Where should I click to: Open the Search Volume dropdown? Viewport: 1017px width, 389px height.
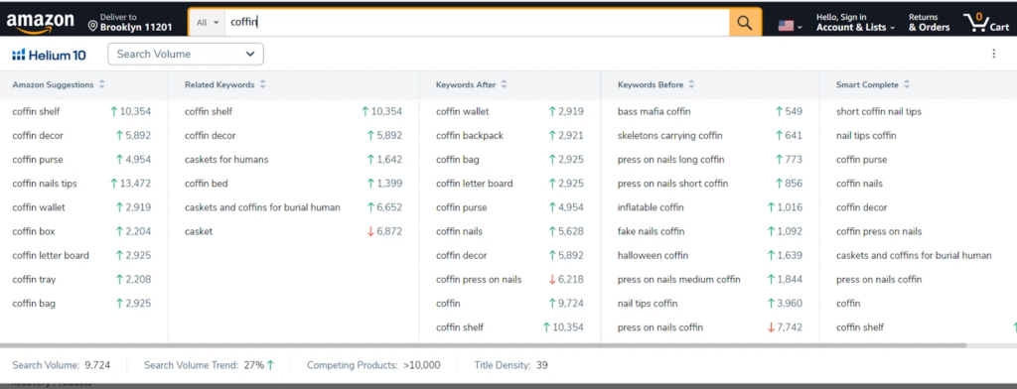186,54
